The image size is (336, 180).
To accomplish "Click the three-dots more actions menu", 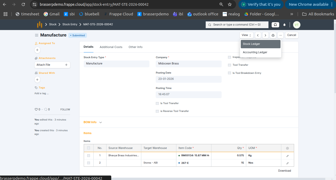I will [x=281, y=35].
